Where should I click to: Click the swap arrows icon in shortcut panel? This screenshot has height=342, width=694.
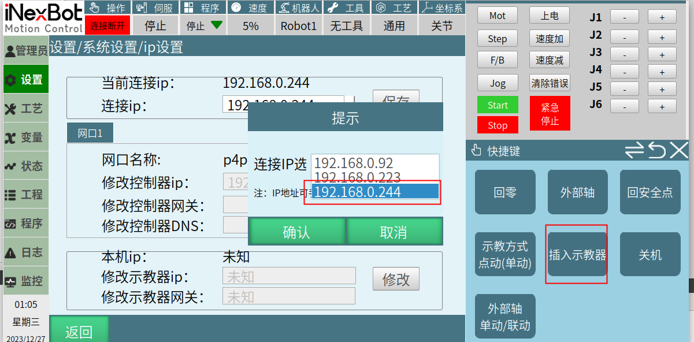click(x=634, y=151)
